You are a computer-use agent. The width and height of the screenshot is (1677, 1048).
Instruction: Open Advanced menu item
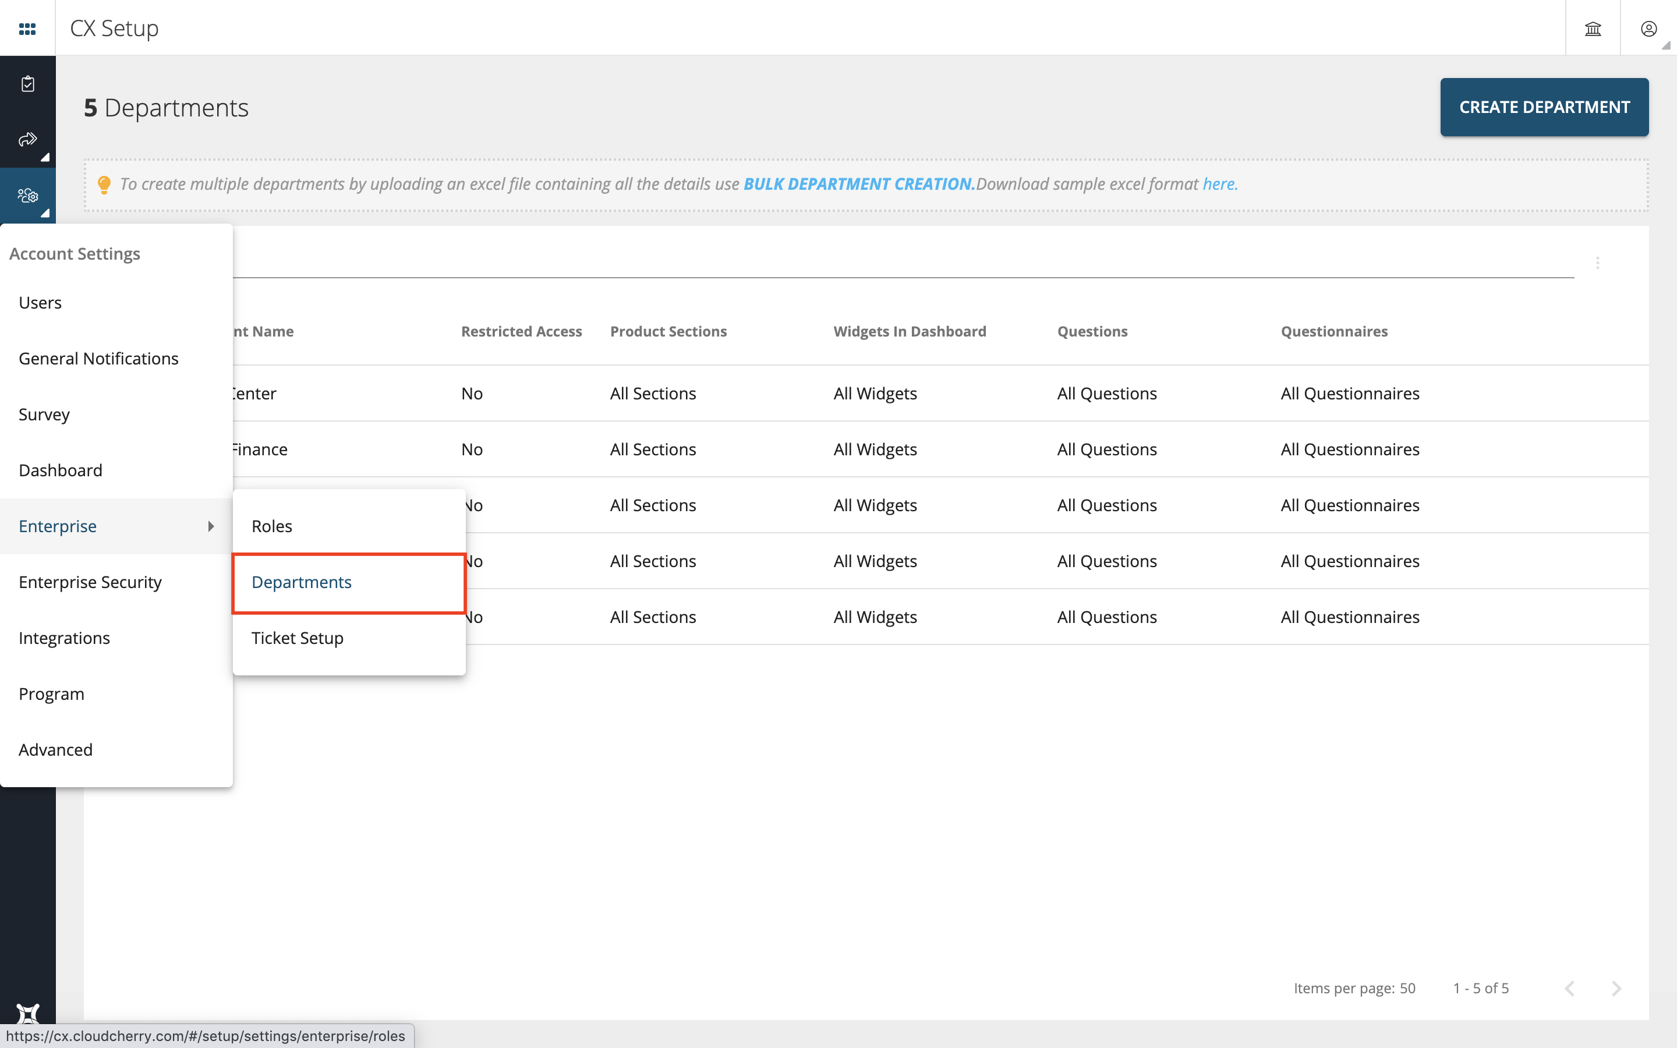(x=116, y=750)
